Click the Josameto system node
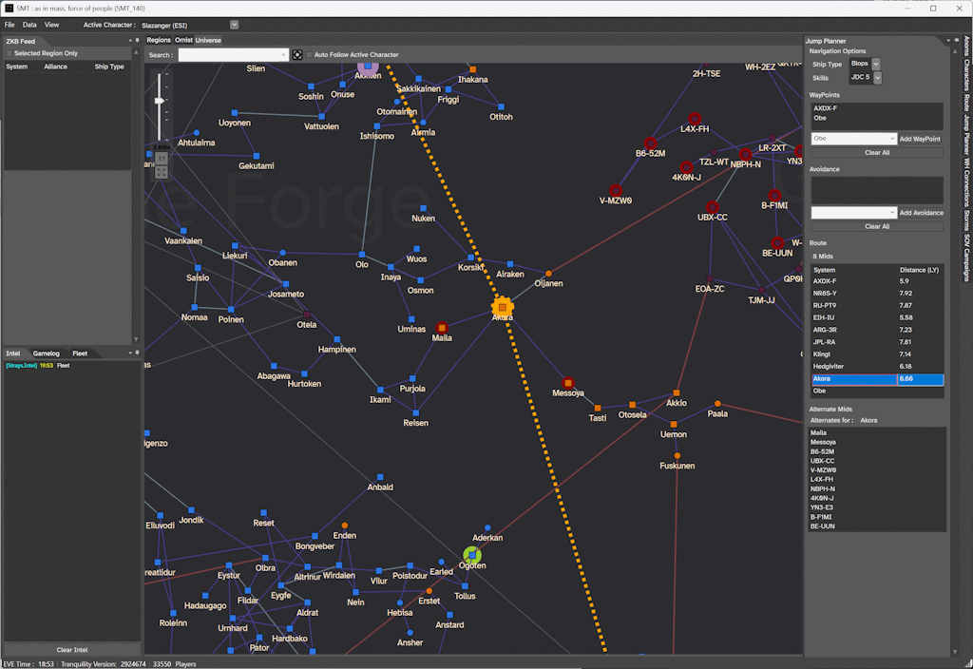Image resolution: width=973 pixels, height=669 pixels. click(286, 284)
